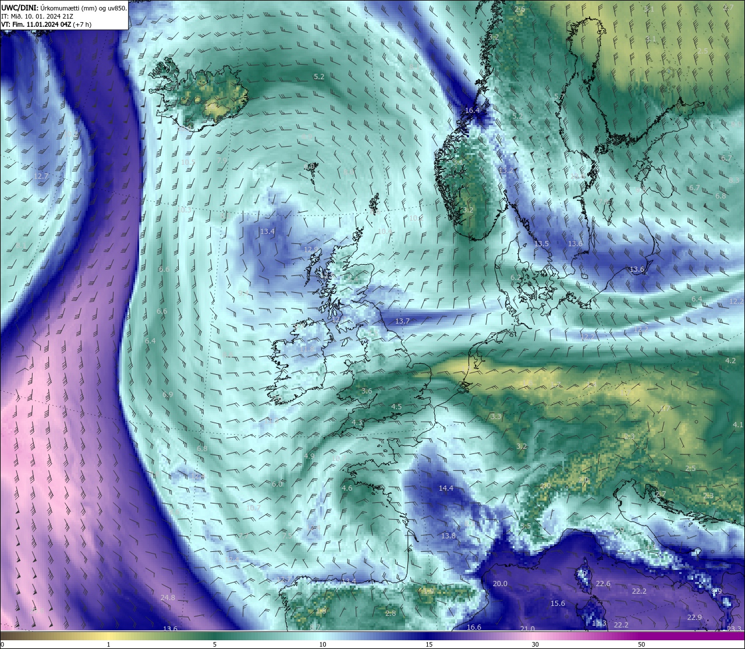This screenshot has width=745, height=649.
Task: Click the map value "13.5" near Denmark
Action: point(541,243)
